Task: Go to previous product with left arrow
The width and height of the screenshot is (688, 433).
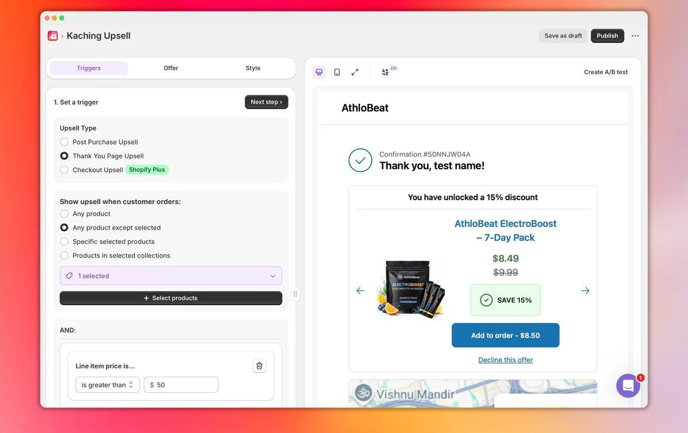Action: pos(360,291)
